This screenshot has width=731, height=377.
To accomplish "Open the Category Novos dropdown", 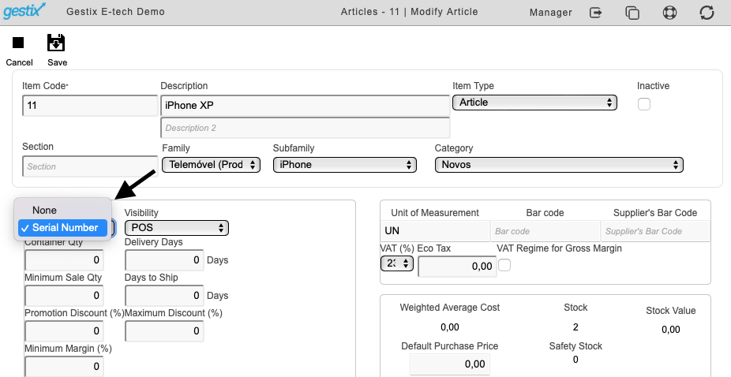I will point(559,165).
